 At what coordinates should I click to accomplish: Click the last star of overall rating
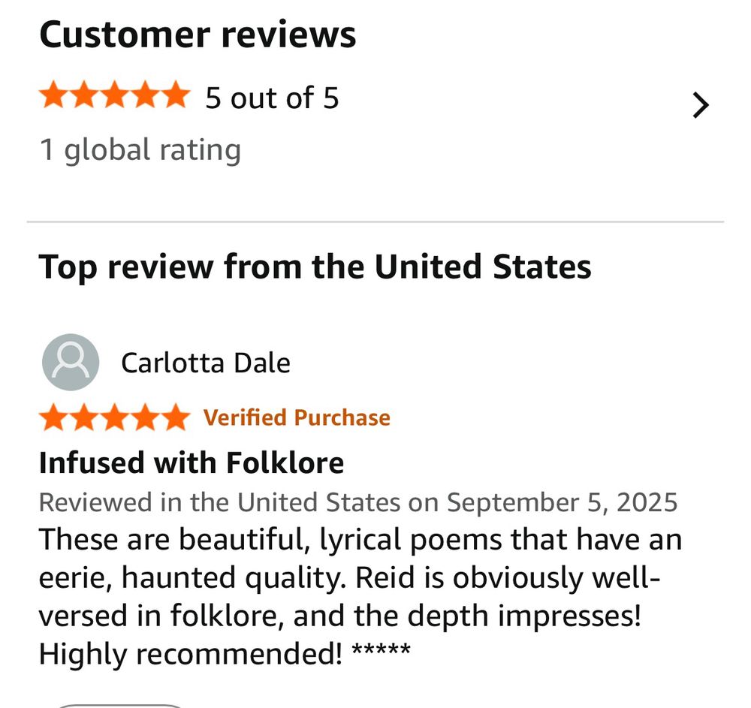tap(175, 97)
